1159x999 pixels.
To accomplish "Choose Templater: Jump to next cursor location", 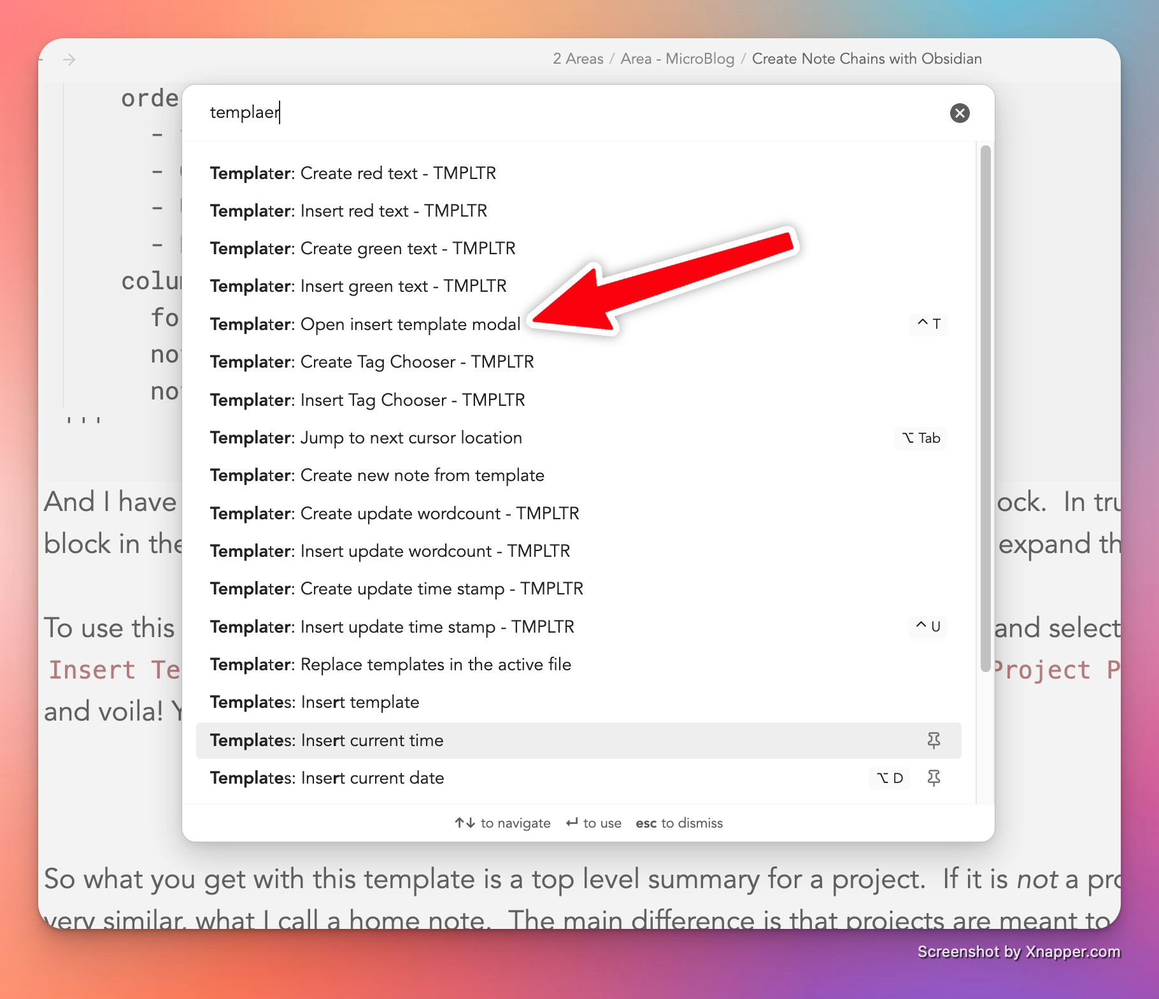I will 366,438.
